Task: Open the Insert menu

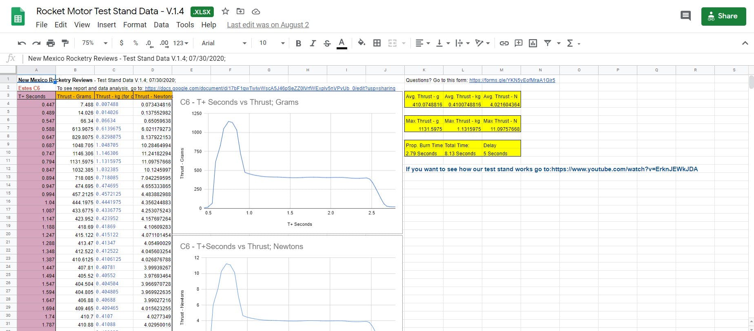Action: [x=106, y=25]
